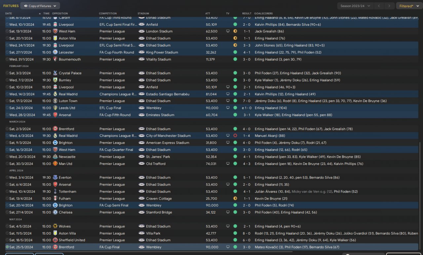Click the Leicester club badge
This screenshot has width=423, height=255.
tap(55, 52)
